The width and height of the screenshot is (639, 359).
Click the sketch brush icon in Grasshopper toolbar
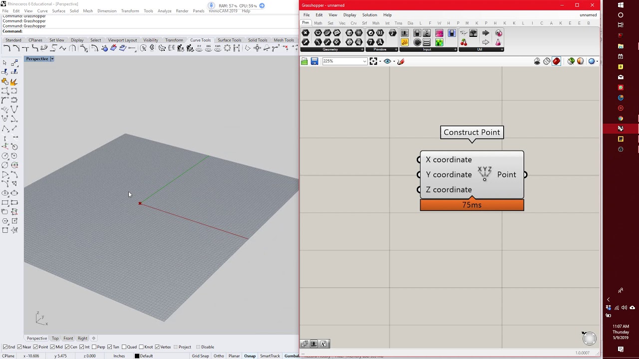401,61
